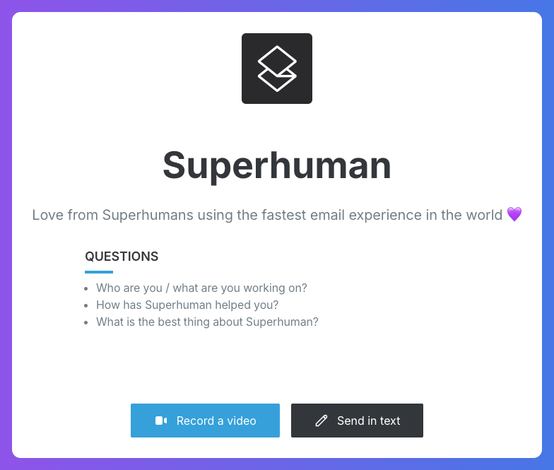Image resolution: width=554 pixels, height=470 pixels.
Task: Select the "What is the best thing about Superhuman?" question
Action: pos(207,322)
